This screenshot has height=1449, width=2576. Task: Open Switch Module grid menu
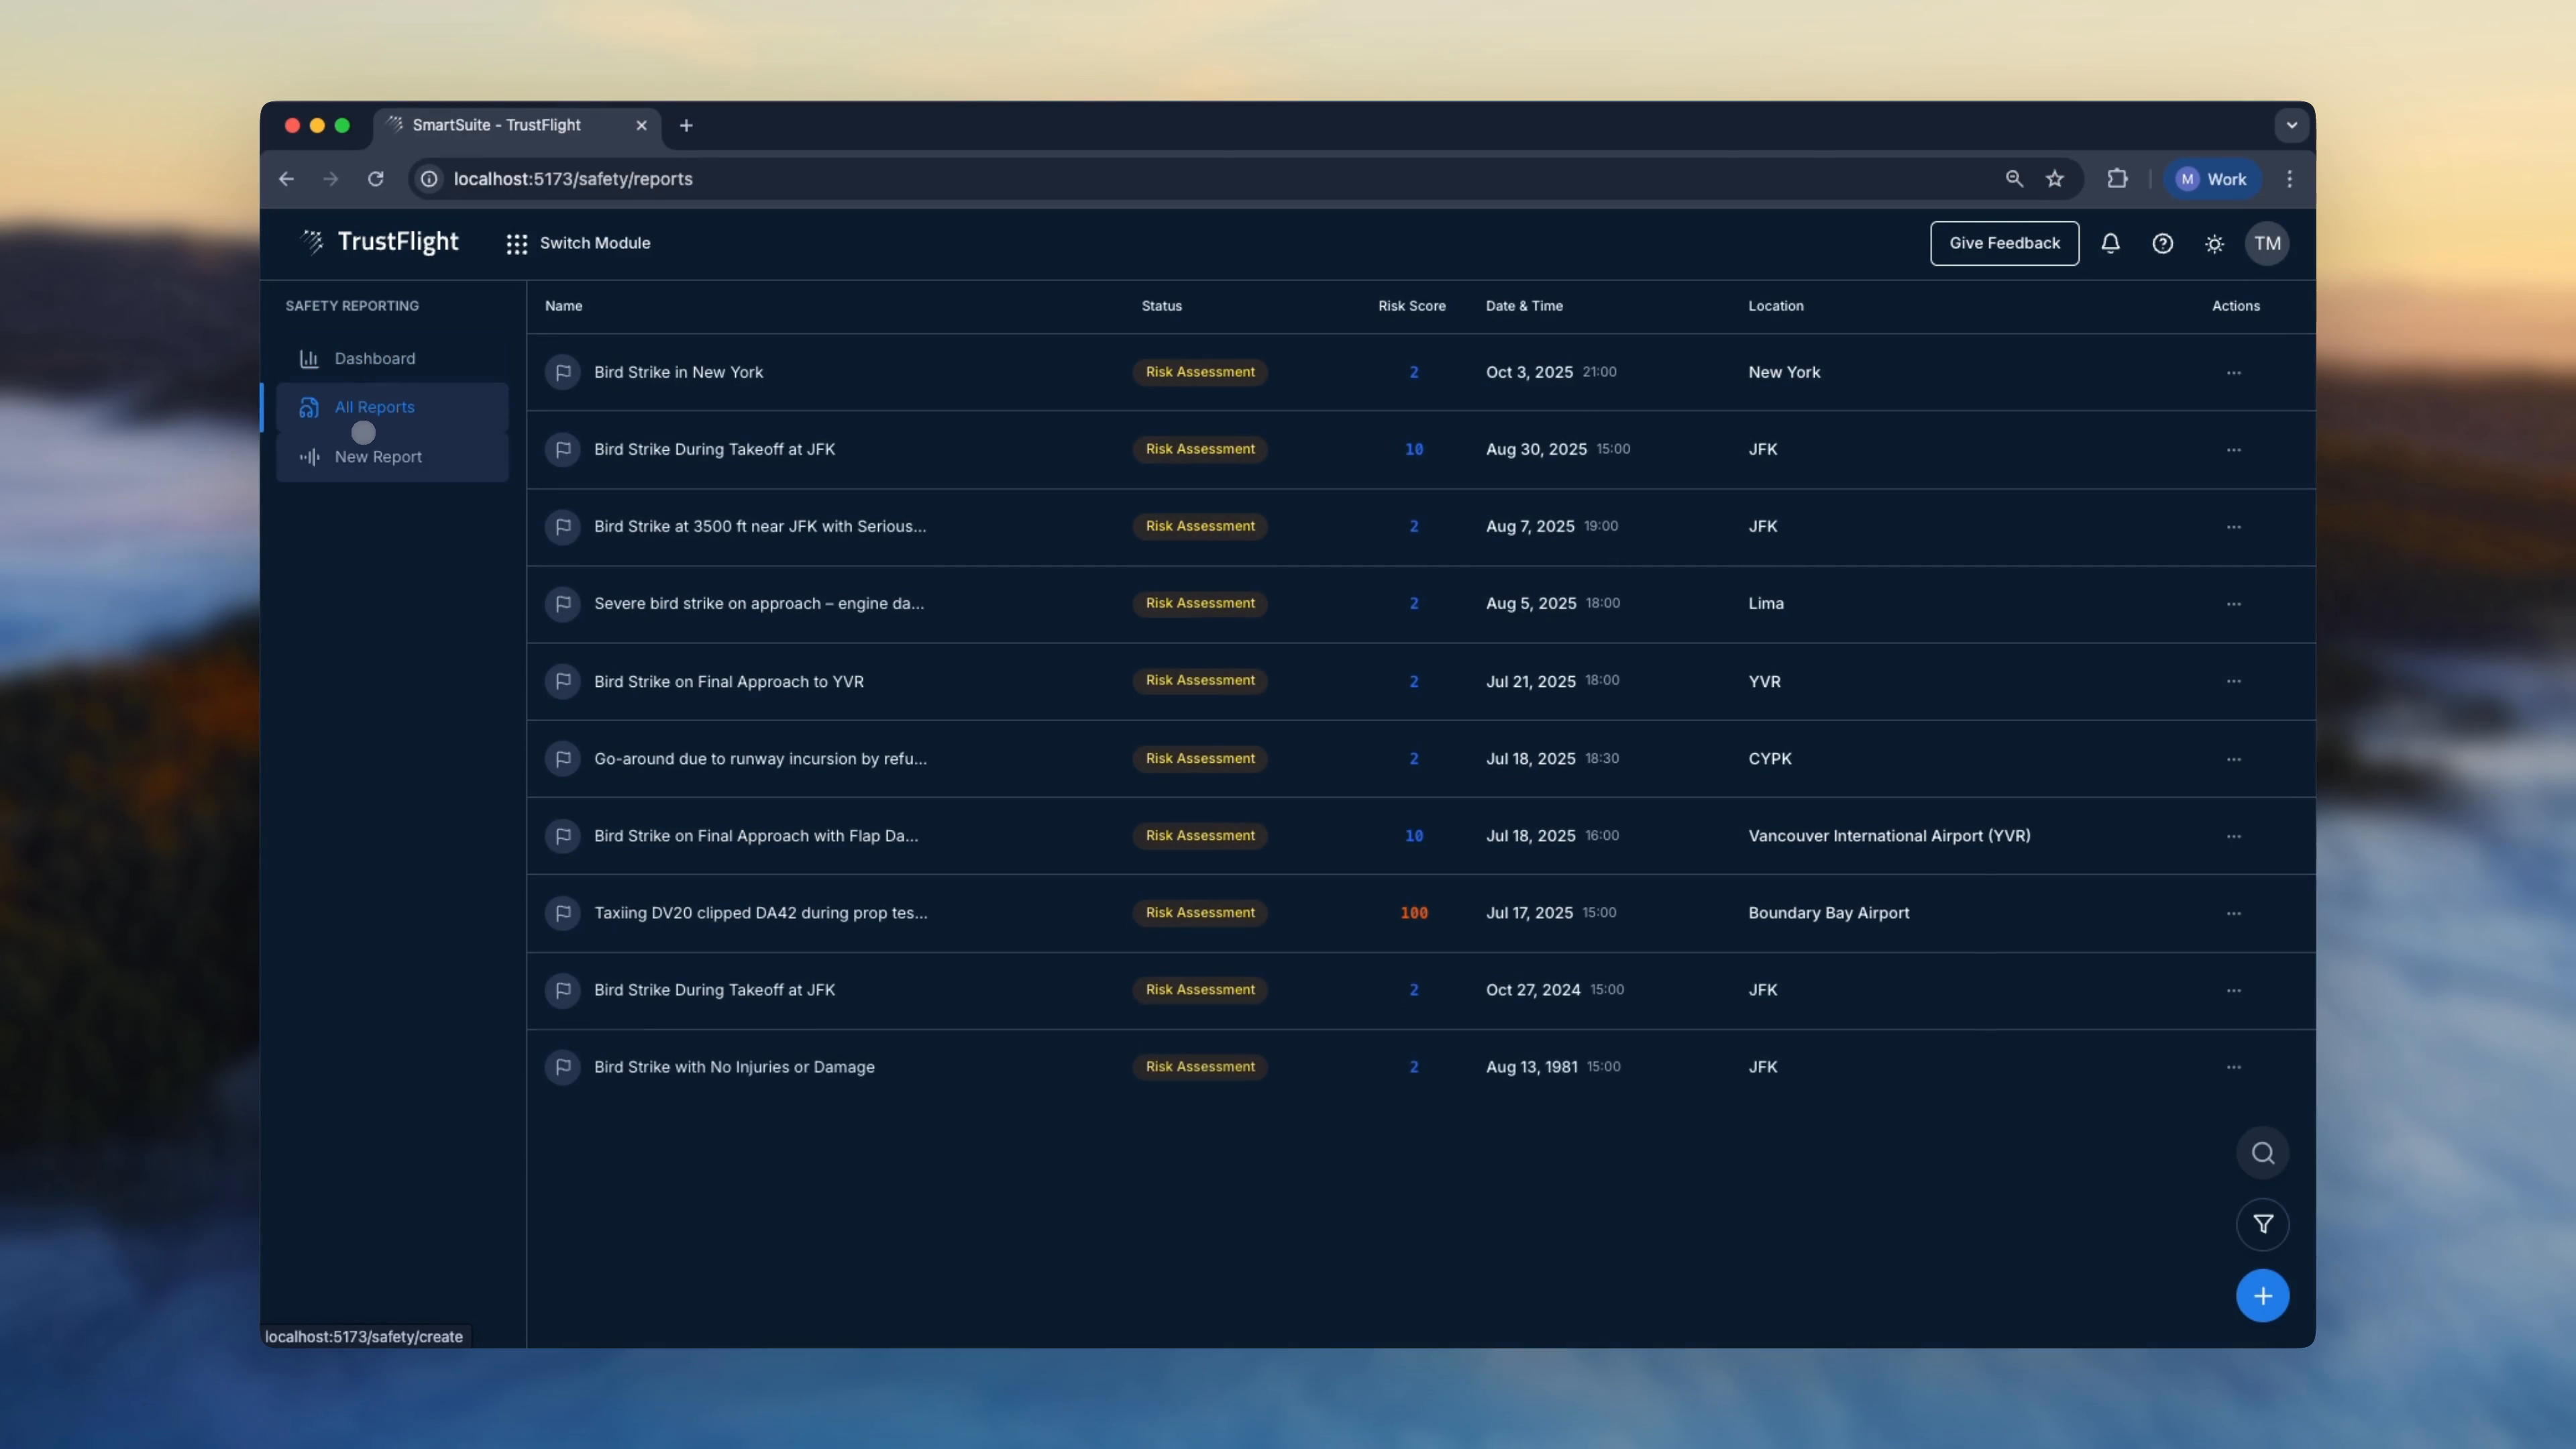tap(578, 243)
